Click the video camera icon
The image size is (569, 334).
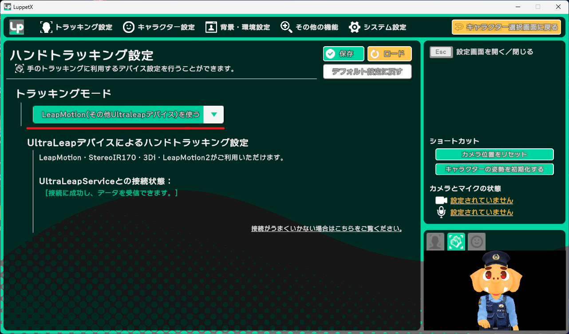[441, 200]
